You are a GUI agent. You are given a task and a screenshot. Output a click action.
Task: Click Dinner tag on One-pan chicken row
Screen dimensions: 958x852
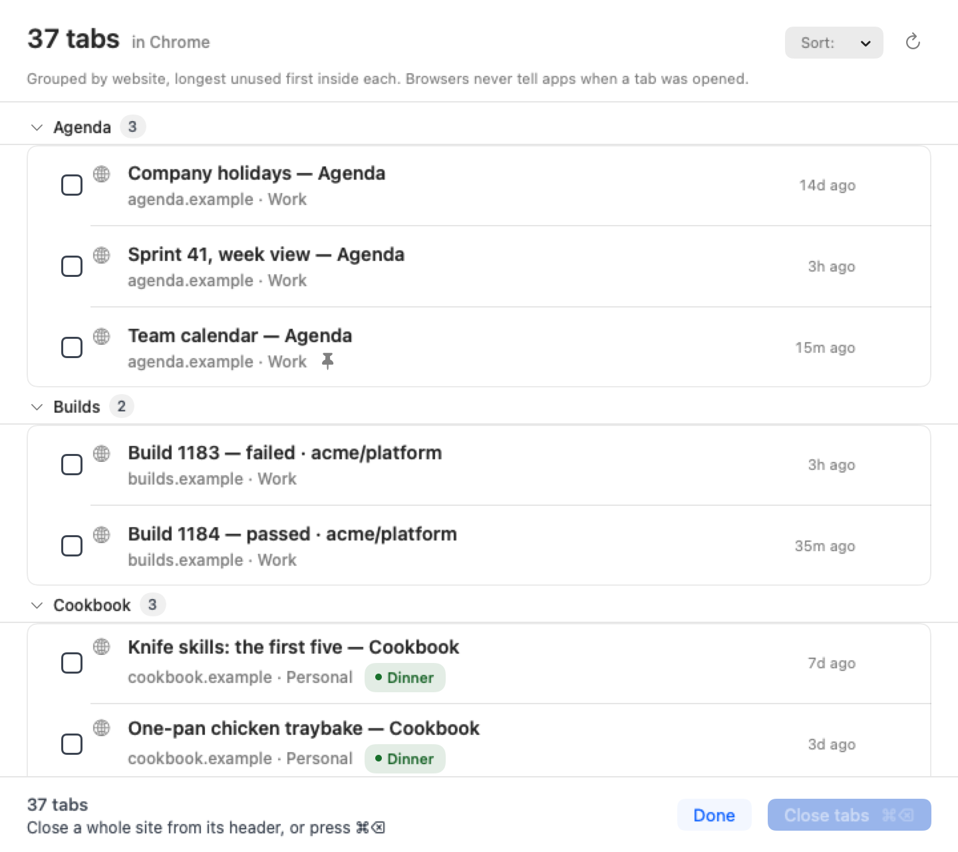coord(404,759)
